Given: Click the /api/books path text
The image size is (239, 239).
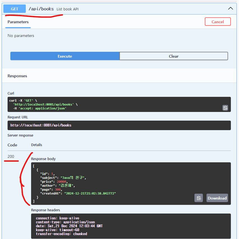Looking at the screenshot, I should (41, 9).
